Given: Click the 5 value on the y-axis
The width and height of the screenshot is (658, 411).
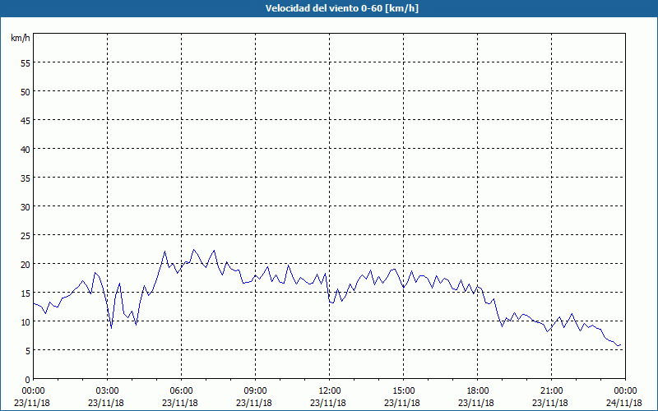Looking at the screenshot, I should pyautogui.click(x=28, y=351).
